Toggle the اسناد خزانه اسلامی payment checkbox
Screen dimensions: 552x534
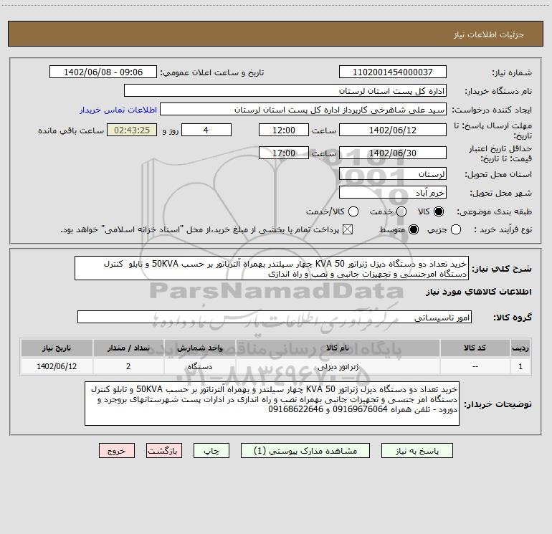(x=348, y=229)
